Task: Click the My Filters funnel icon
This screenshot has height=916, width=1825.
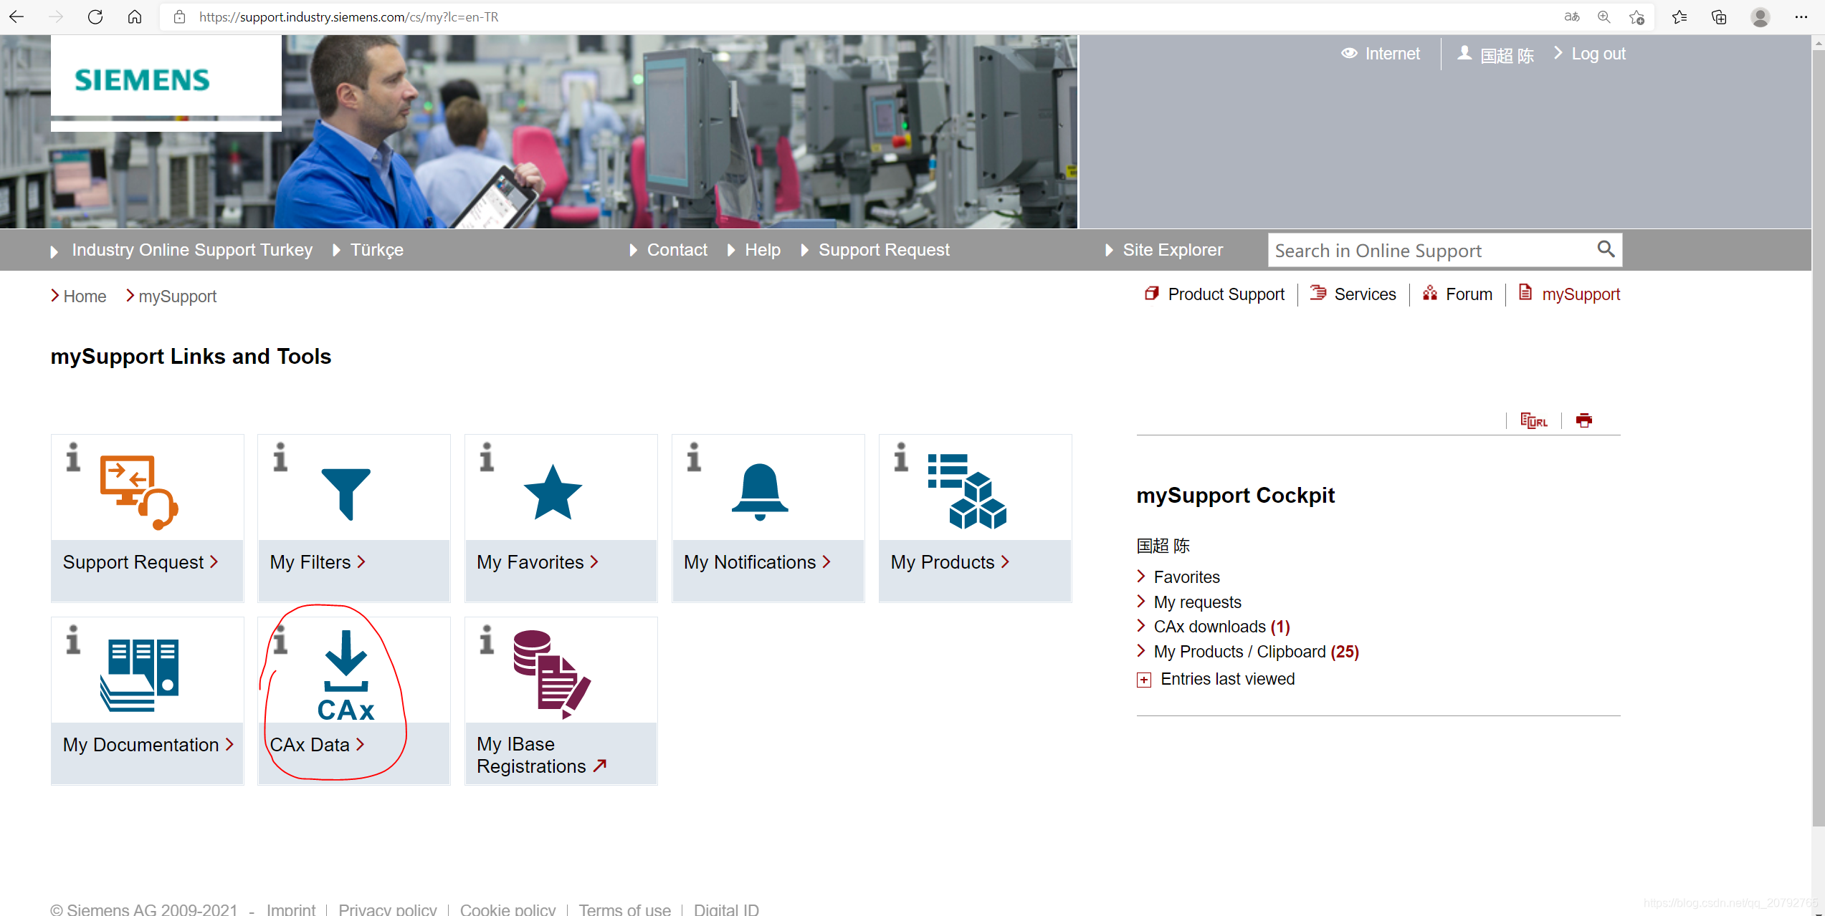Action: click(346, 493)
